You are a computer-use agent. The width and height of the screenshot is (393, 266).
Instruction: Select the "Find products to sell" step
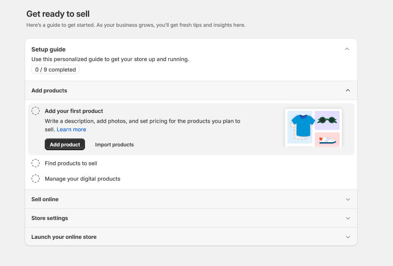click(71, 164)
